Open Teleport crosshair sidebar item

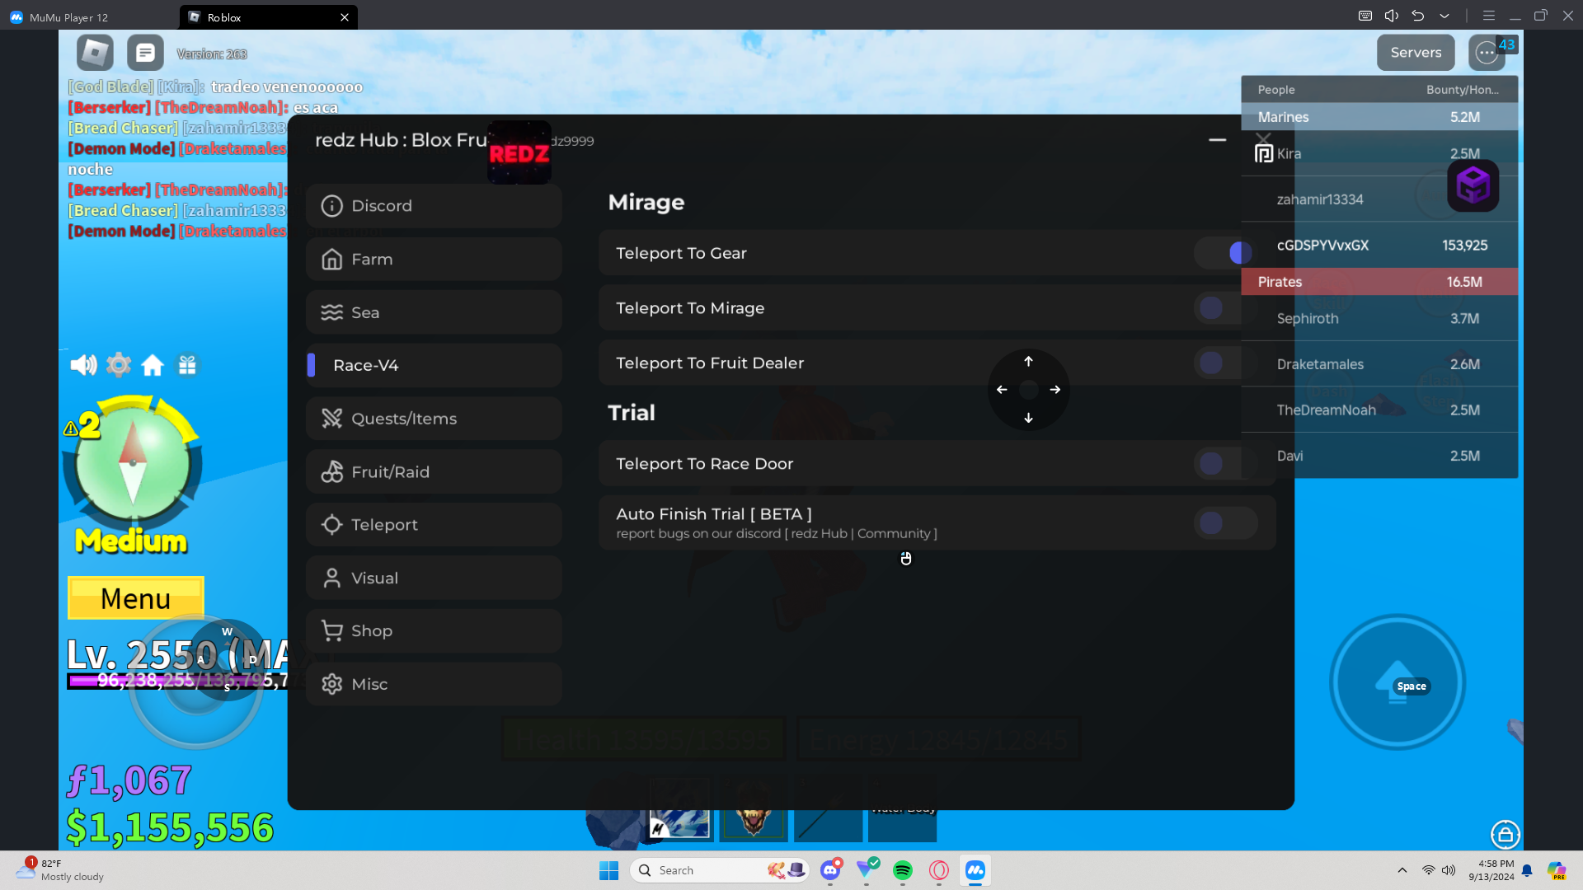pos(434,525)
